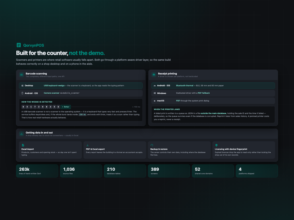Select the Desktop USB keyboard-wedge row
294x220 pixels.
[x=81, y=86]
